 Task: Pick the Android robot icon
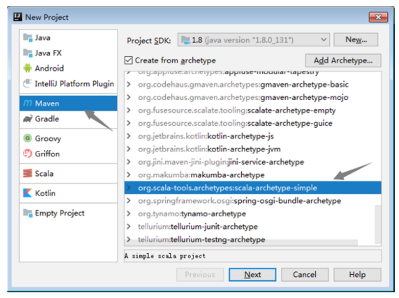[28, 68]
